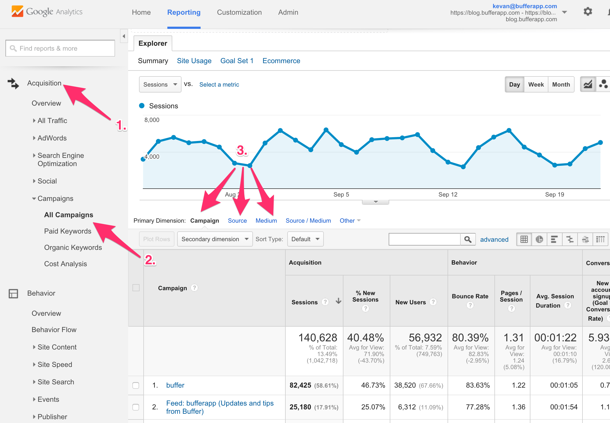Click the Find reports search field
This screenshot has width=610, height=423.
[60, 48]
